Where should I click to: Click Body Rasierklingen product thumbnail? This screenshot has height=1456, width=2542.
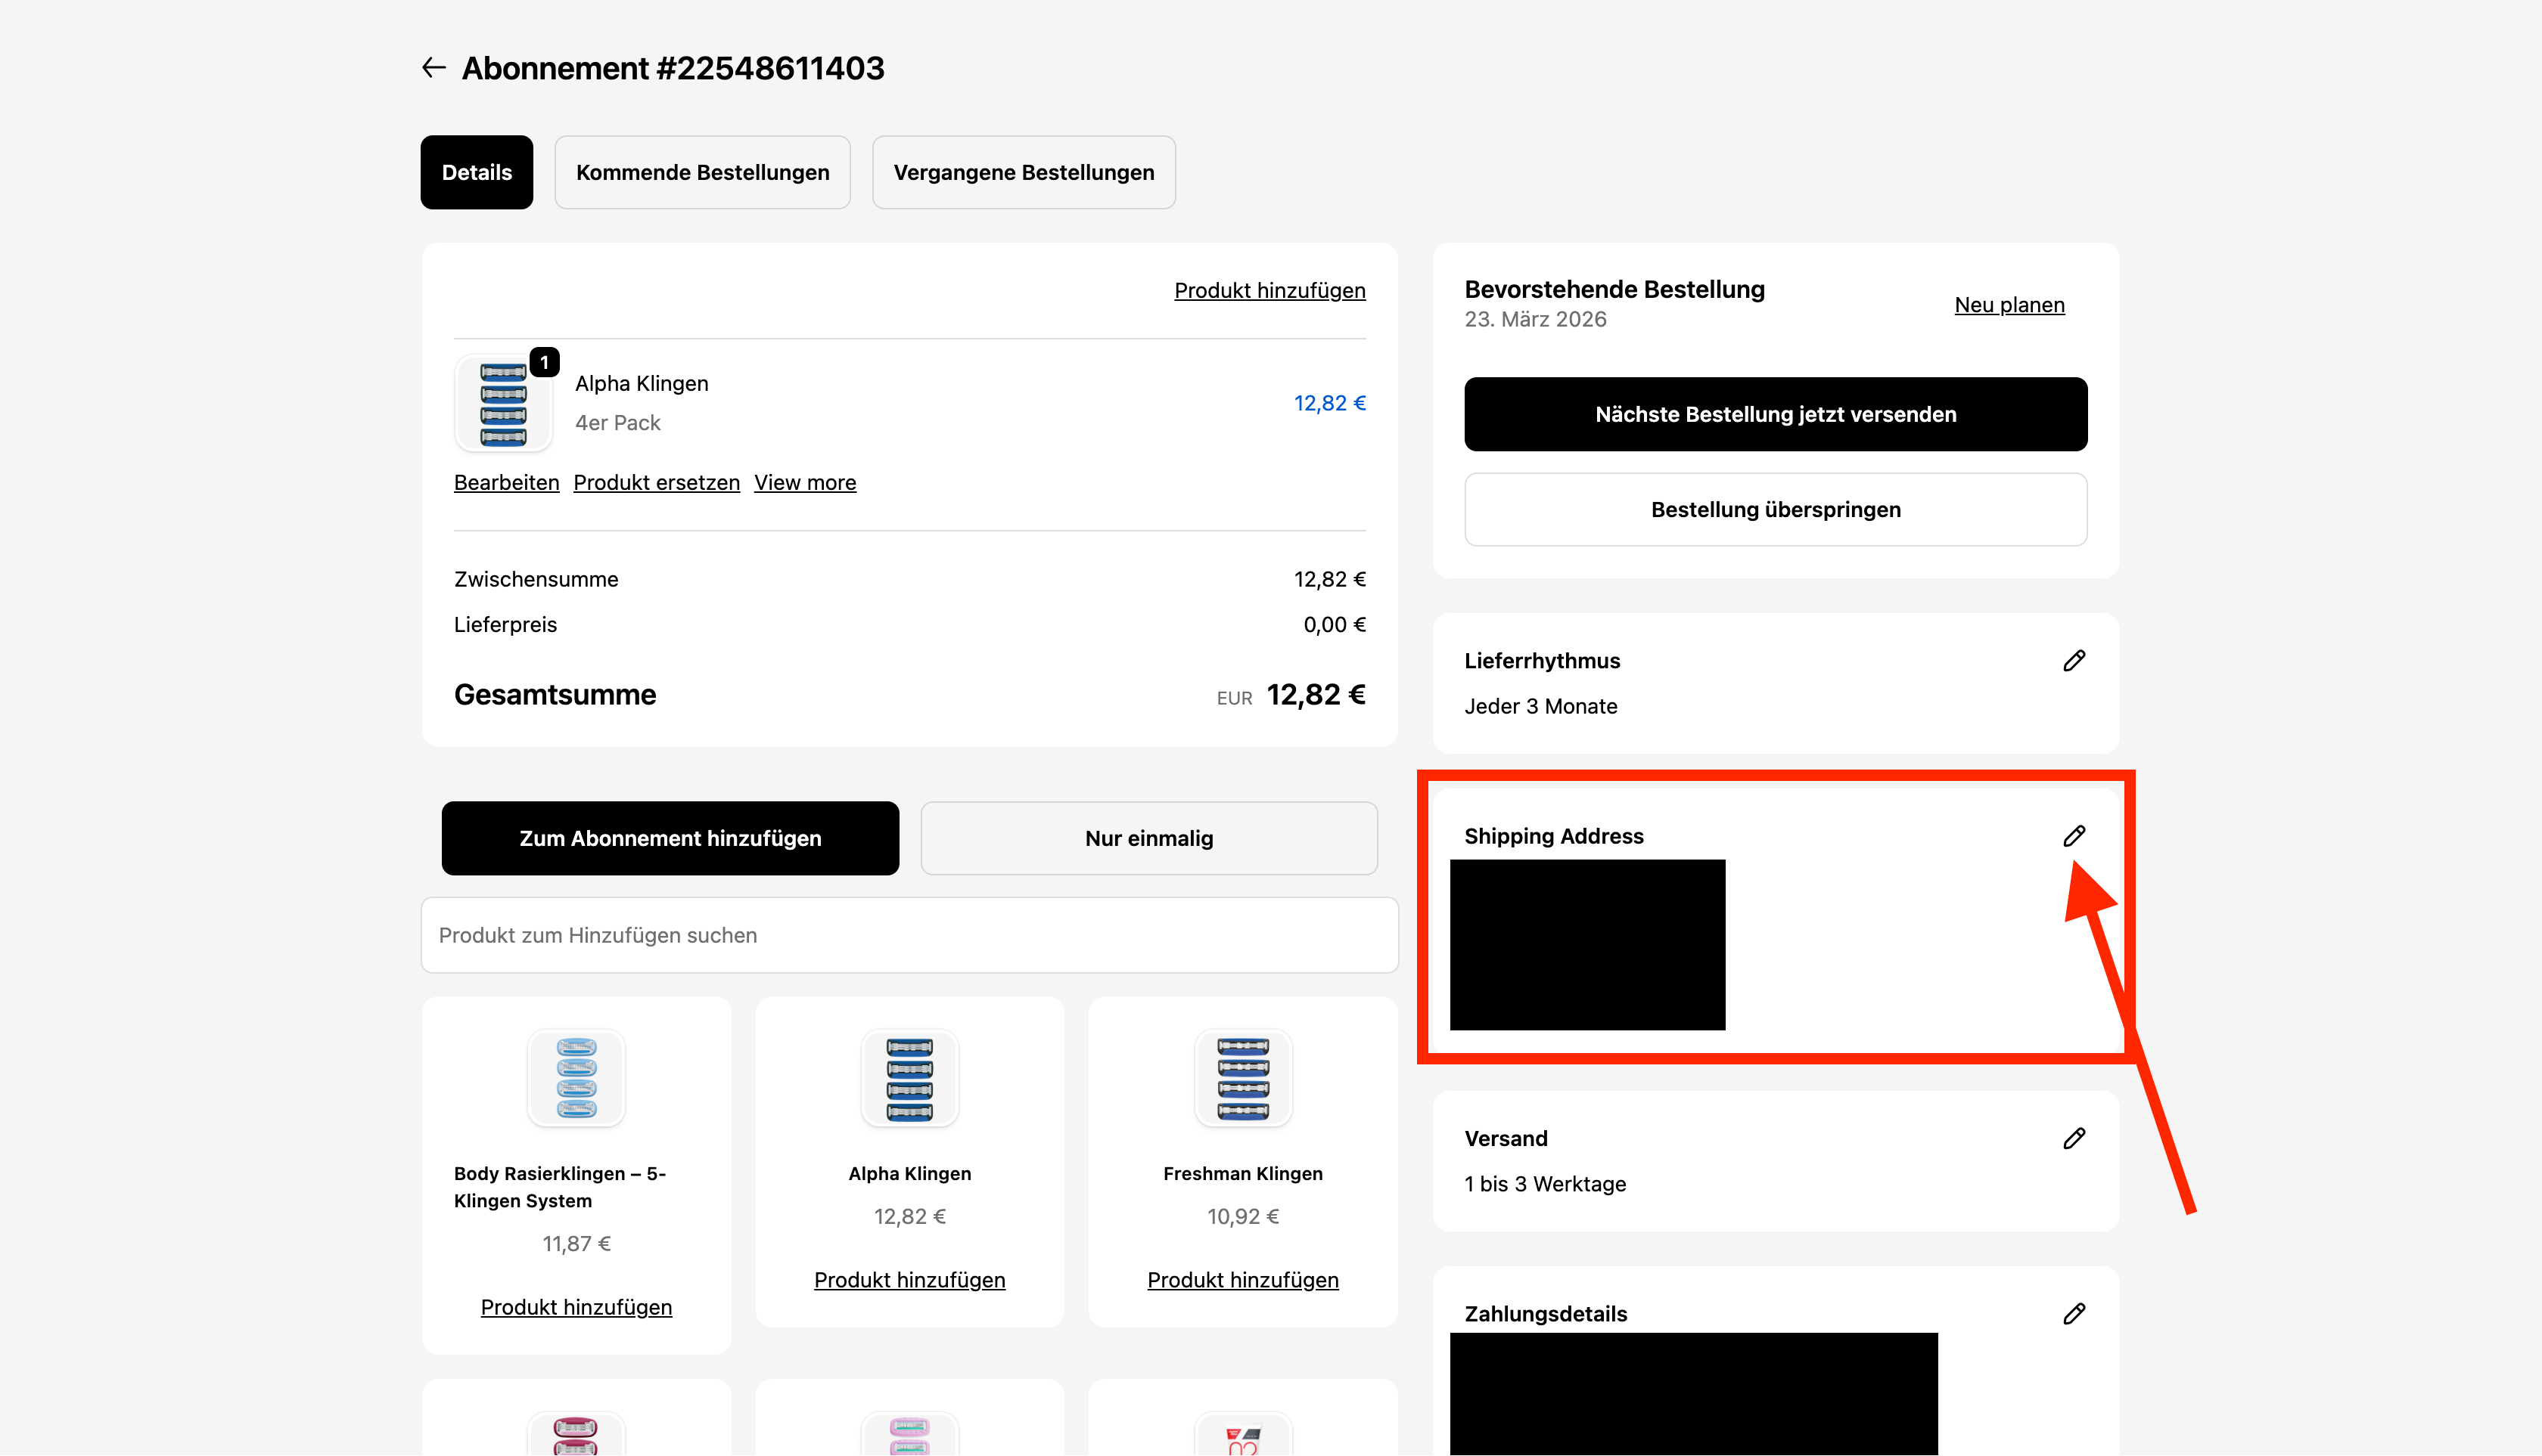(x=576, y=1078)
